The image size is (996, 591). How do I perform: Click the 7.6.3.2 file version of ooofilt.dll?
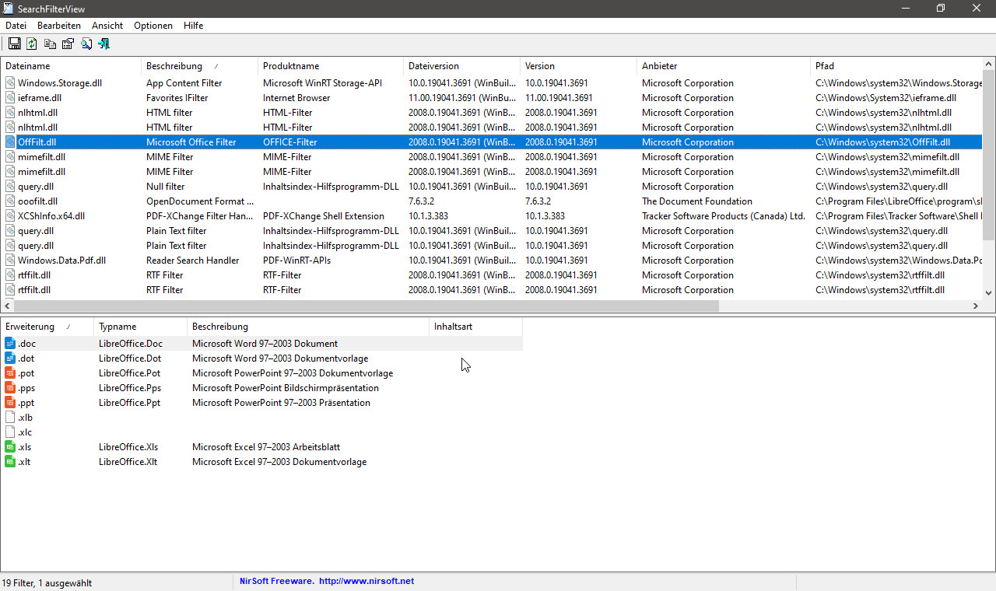click(421, 201)
